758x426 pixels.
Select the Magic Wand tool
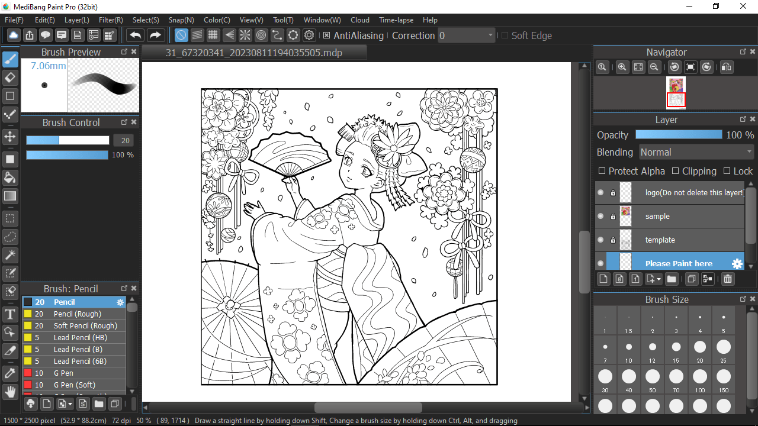tap(10, 255)
